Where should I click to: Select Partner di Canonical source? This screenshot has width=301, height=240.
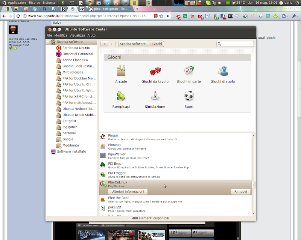[x=75, y=54]
